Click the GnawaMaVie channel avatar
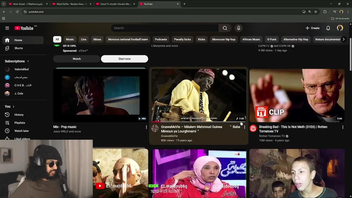This screenshot has height=198, width=352. tap(155, 128)
